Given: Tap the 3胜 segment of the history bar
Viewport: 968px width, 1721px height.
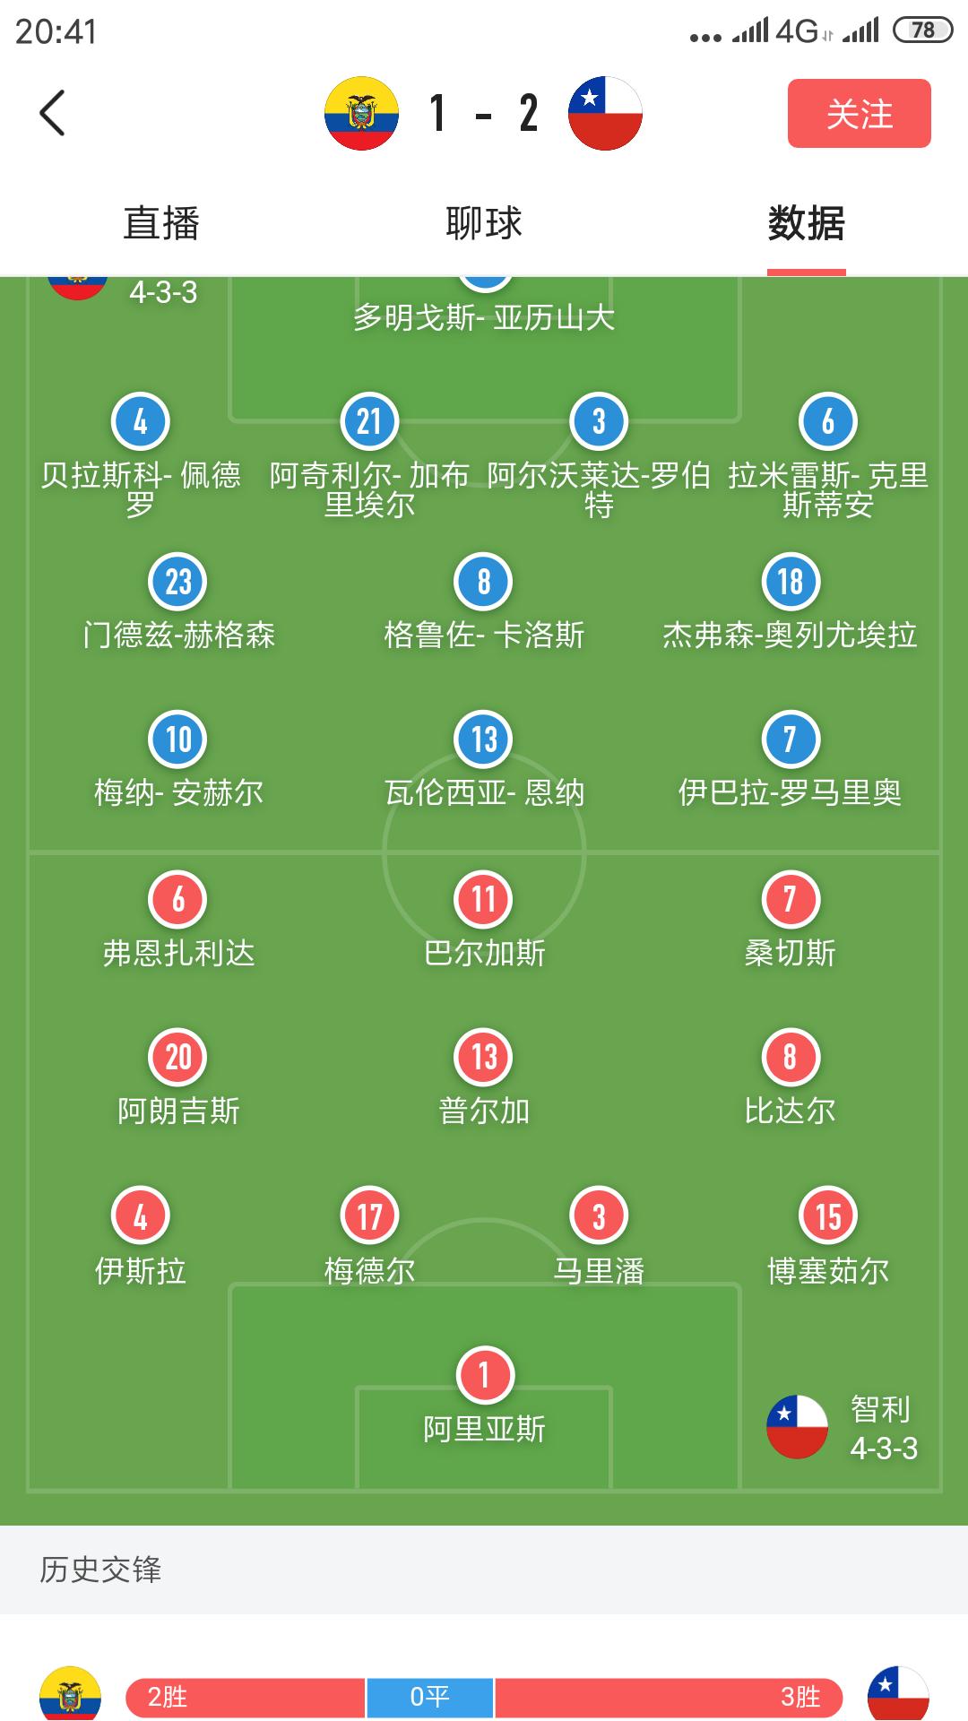Looking at the screenshot, I should tap(669, 1697).
